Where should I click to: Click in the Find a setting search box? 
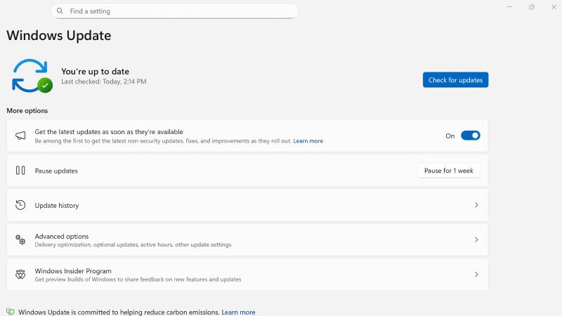(x=175, y=11)
